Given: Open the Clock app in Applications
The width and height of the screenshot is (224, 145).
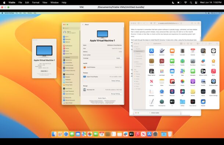Looking at the screenshot, I should point(213,51).
